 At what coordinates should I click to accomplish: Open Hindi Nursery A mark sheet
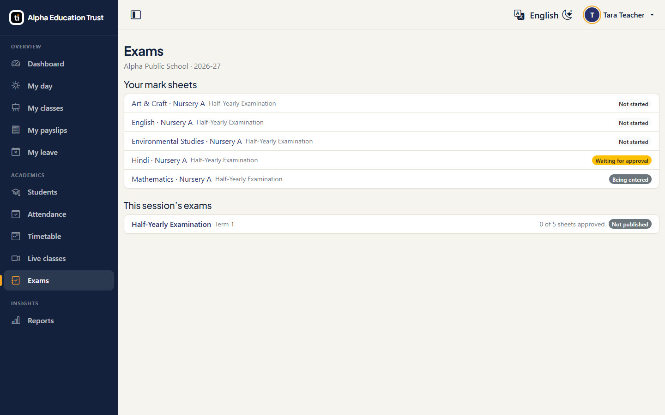coord(392,160)
